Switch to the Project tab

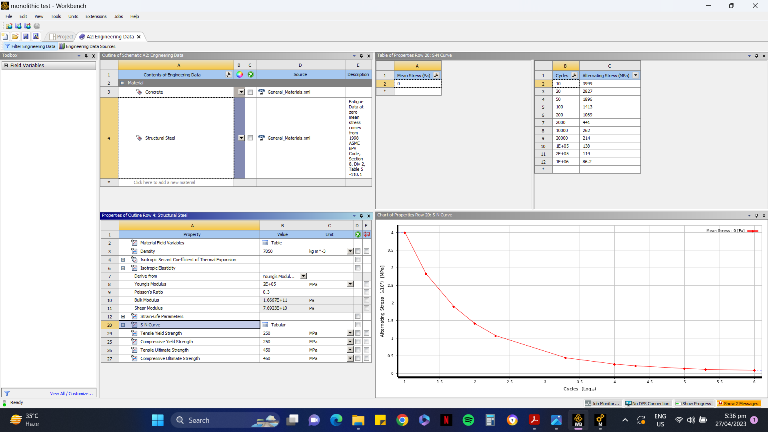click(62, 36)
